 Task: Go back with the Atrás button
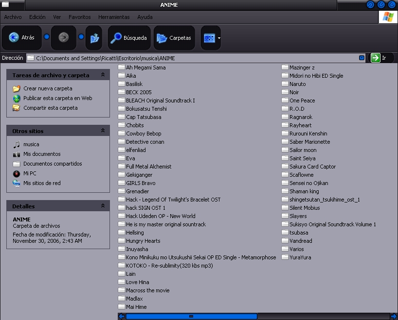(21, 37)
